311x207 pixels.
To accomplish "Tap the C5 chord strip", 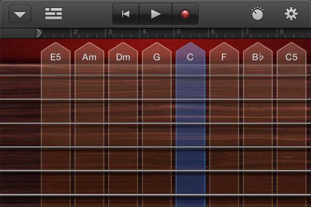I will click(292, 125).
